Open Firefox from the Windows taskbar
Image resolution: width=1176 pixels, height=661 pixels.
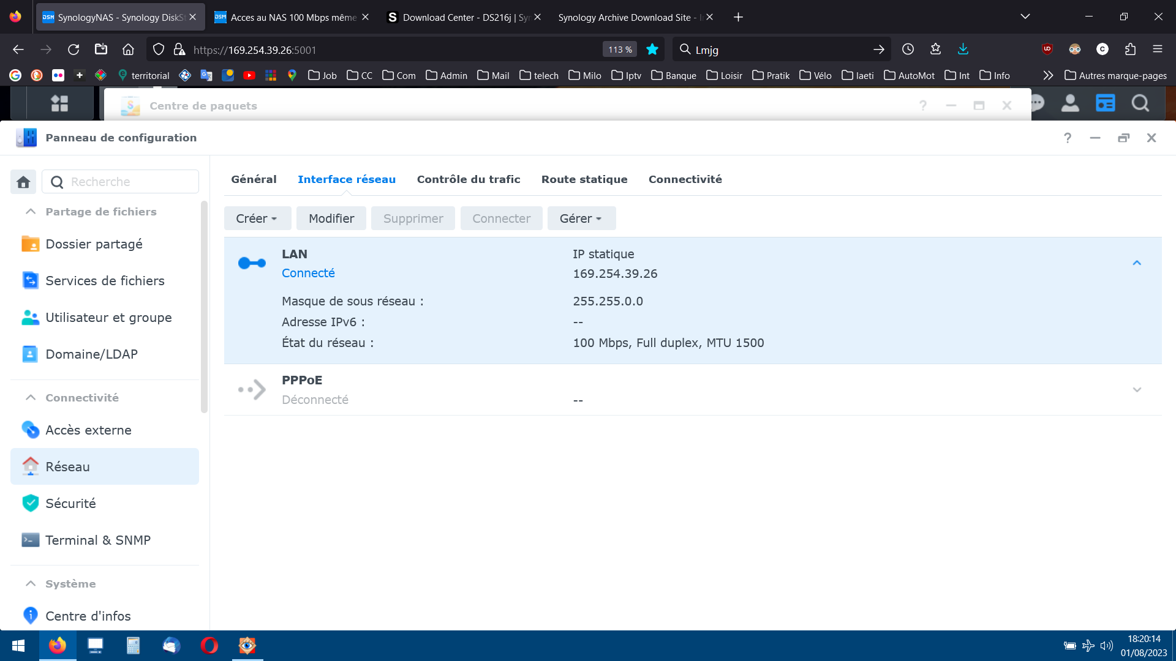[x=58, y=646]
